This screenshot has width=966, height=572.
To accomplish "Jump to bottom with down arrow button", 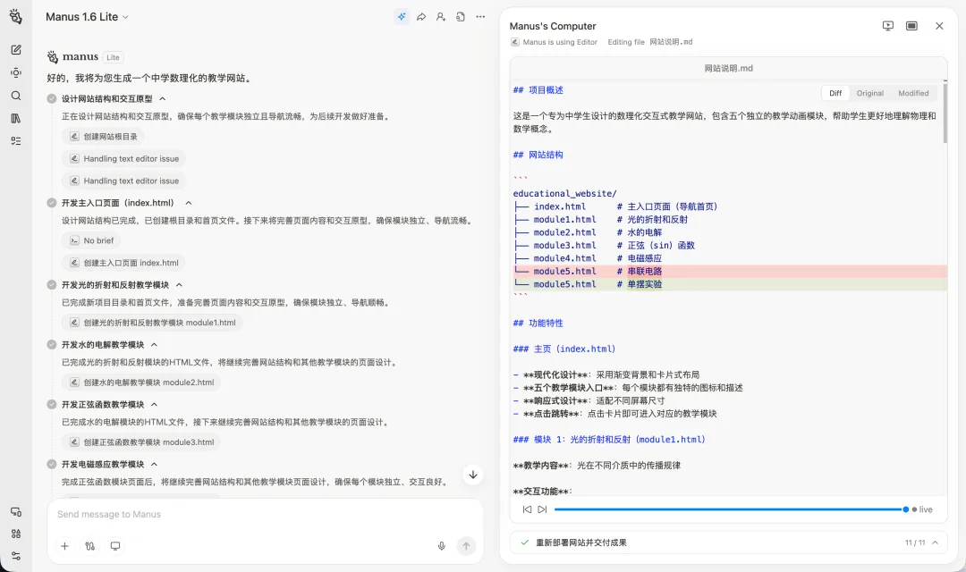I will pyautogui.click(x=473, y=475).
